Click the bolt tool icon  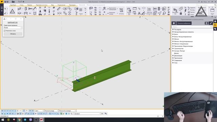click(30, 9)
